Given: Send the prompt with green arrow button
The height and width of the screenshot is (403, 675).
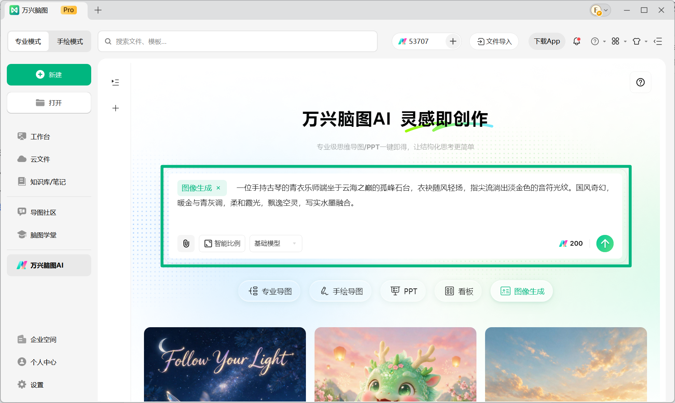Looking at the screenshot, I should (x=605, y=244).
